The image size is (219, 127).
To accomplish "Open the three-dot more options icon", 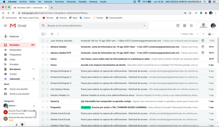I will coord(58,34).
